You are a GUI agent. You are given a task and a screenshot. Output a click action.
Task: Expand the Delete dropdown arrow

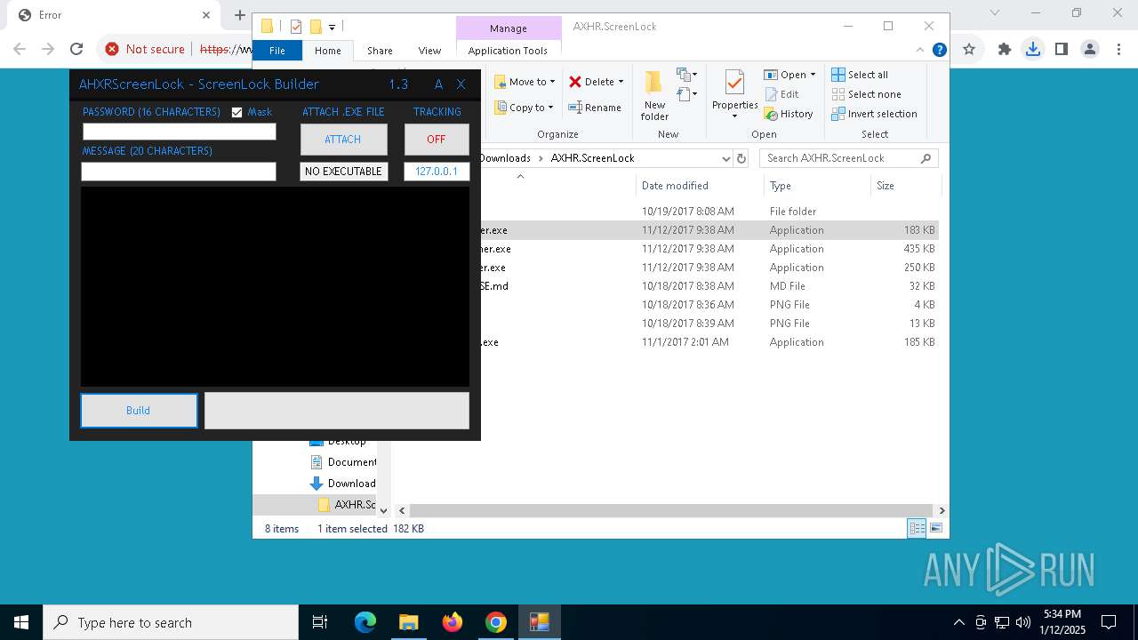(621, 82)
